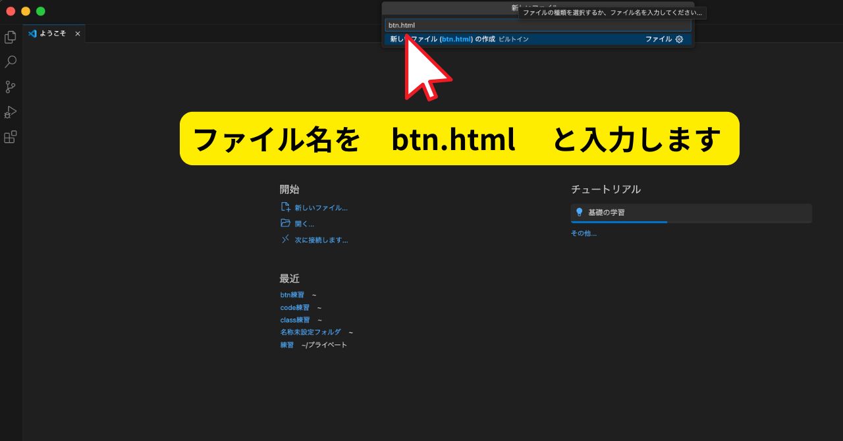Open recent folder code練習

pos(294,307)
